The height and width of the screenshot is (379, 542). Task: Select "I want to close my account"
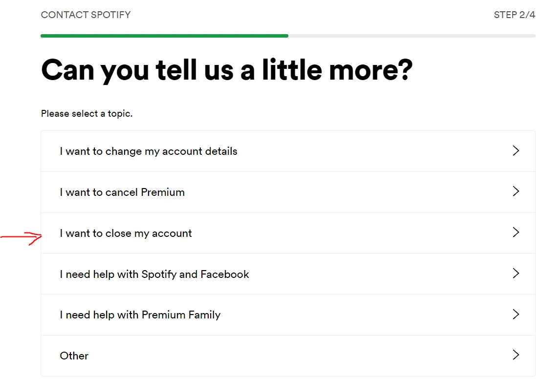[126, 233]
